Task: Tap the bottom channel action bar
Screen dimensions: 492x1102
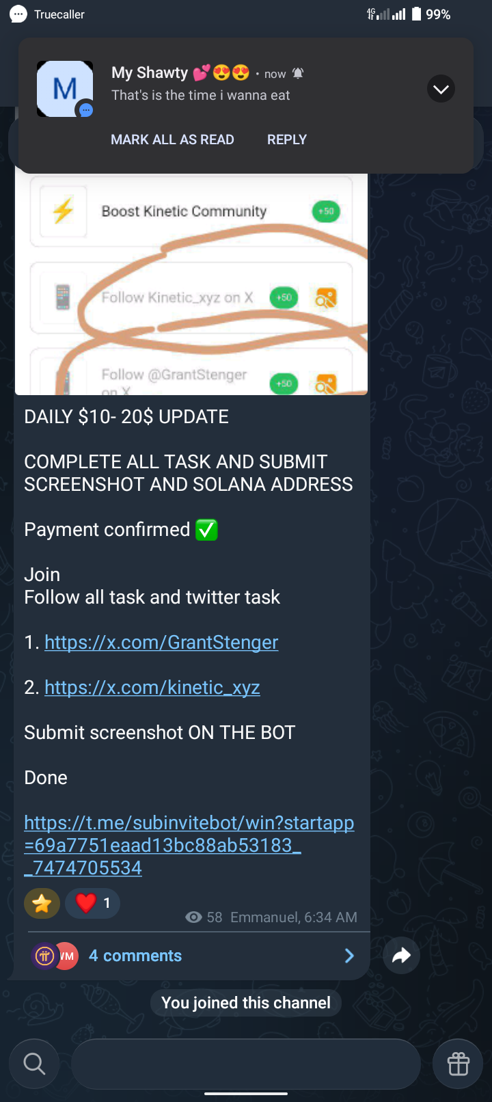Action: click(x=246, y=1064)
